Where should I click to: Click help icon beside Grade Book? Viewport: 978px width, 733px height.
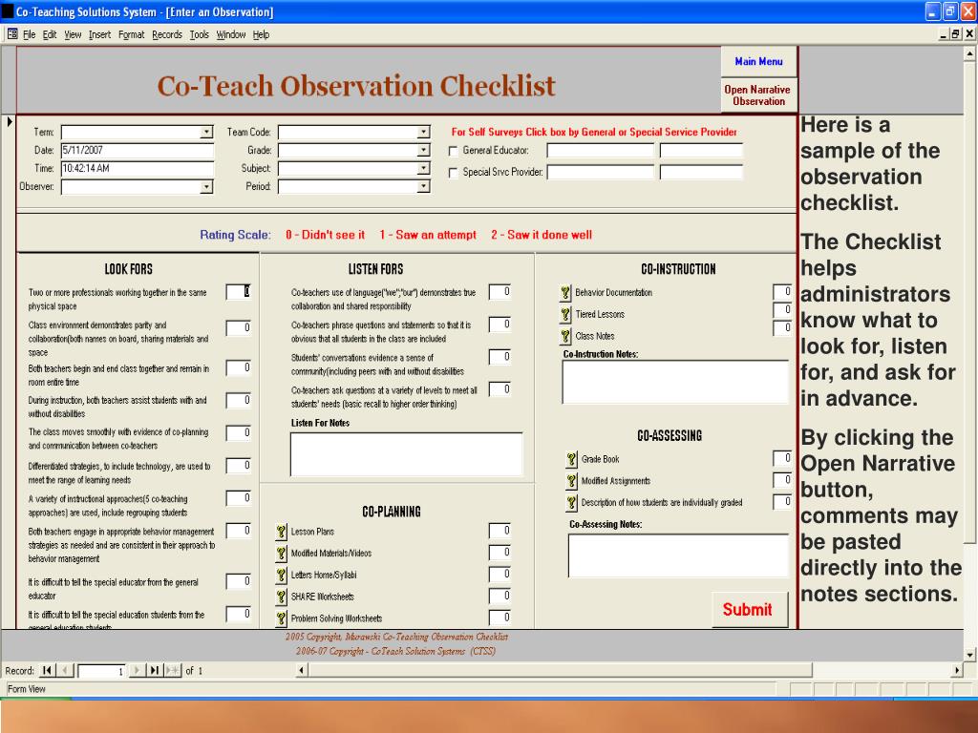pos(571,459)
